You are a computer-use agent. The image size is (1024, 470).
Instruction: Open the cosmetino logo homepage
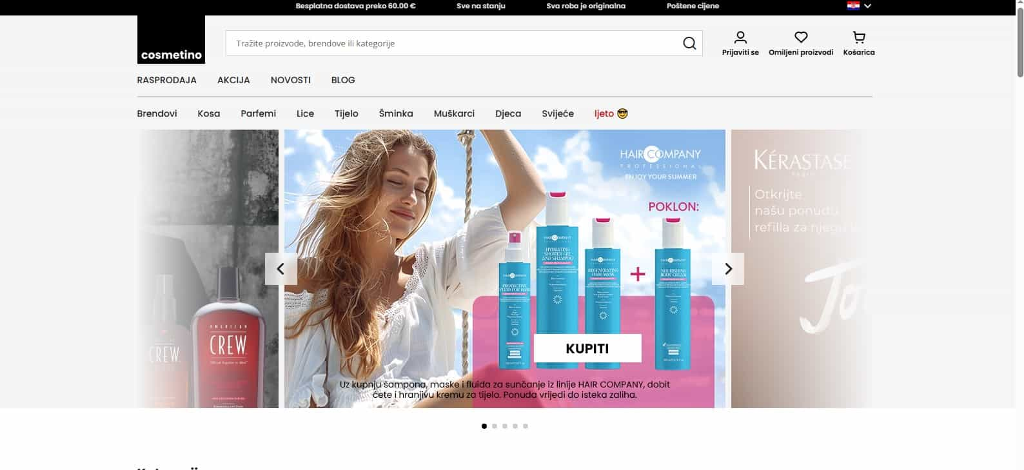tap(171, 39)
